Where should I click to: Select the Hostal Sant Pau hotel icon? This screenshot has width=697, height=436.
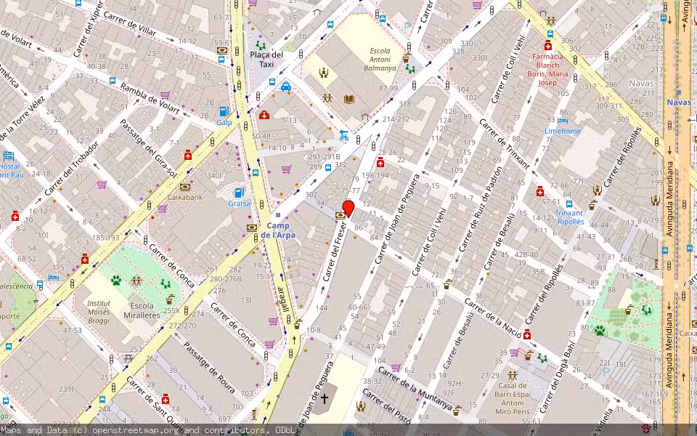pyautogui.click(x=9, y=156)
